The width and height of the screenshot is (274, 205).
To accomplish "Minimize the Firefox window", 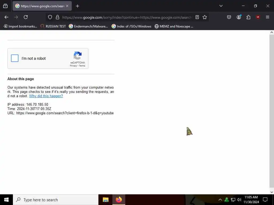I will click(243, 6).
